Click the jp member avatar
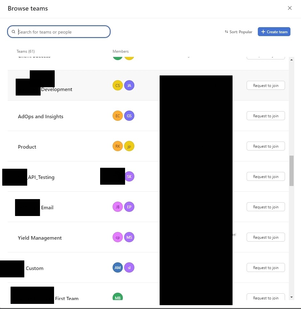The width and height of the screenshot is (301, 309). pyautogui.click(x=129, y=146)
